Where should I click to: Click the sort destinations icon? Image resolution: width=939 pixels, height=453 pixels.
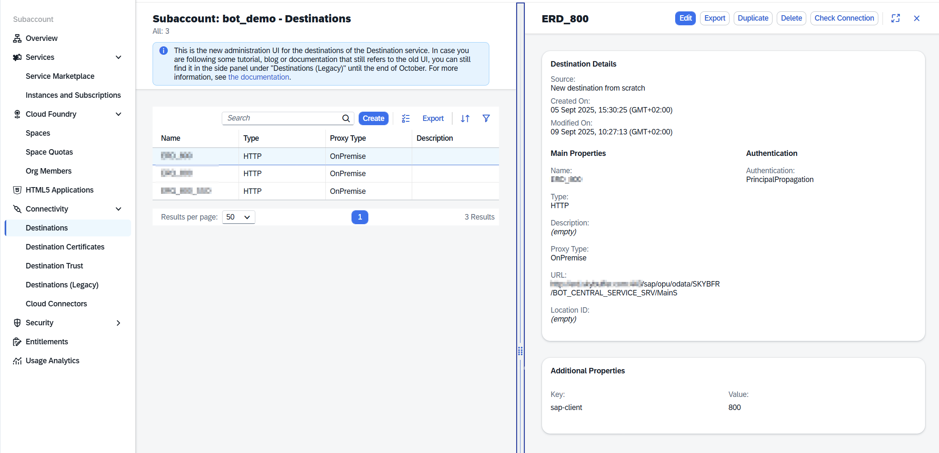coord(465,118)
